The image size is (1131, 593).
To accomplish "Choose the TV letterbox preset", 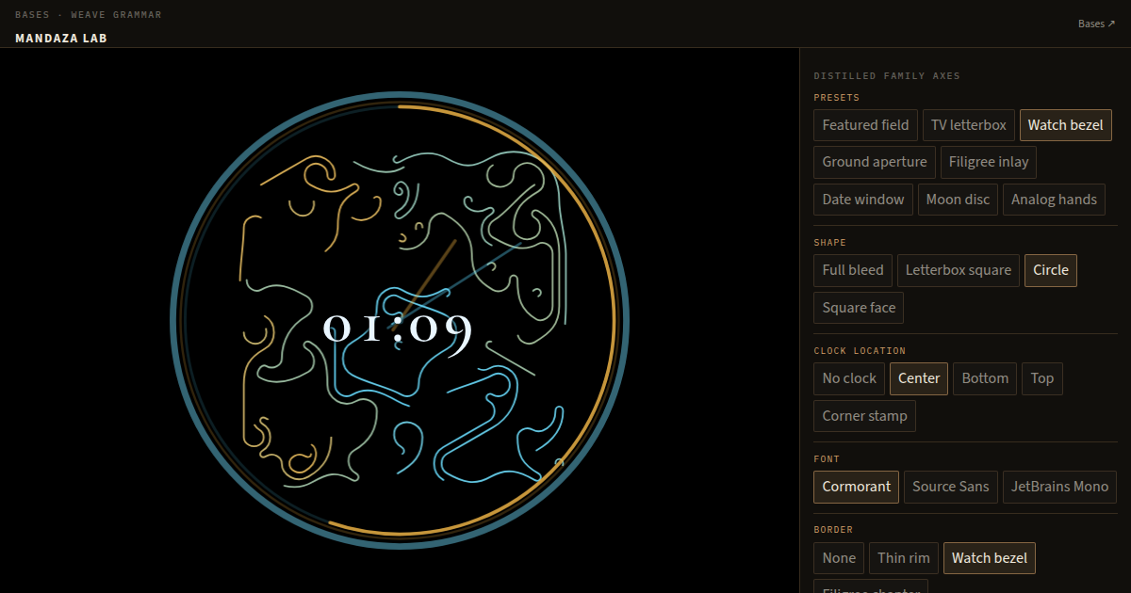I will tap(969, 125).
